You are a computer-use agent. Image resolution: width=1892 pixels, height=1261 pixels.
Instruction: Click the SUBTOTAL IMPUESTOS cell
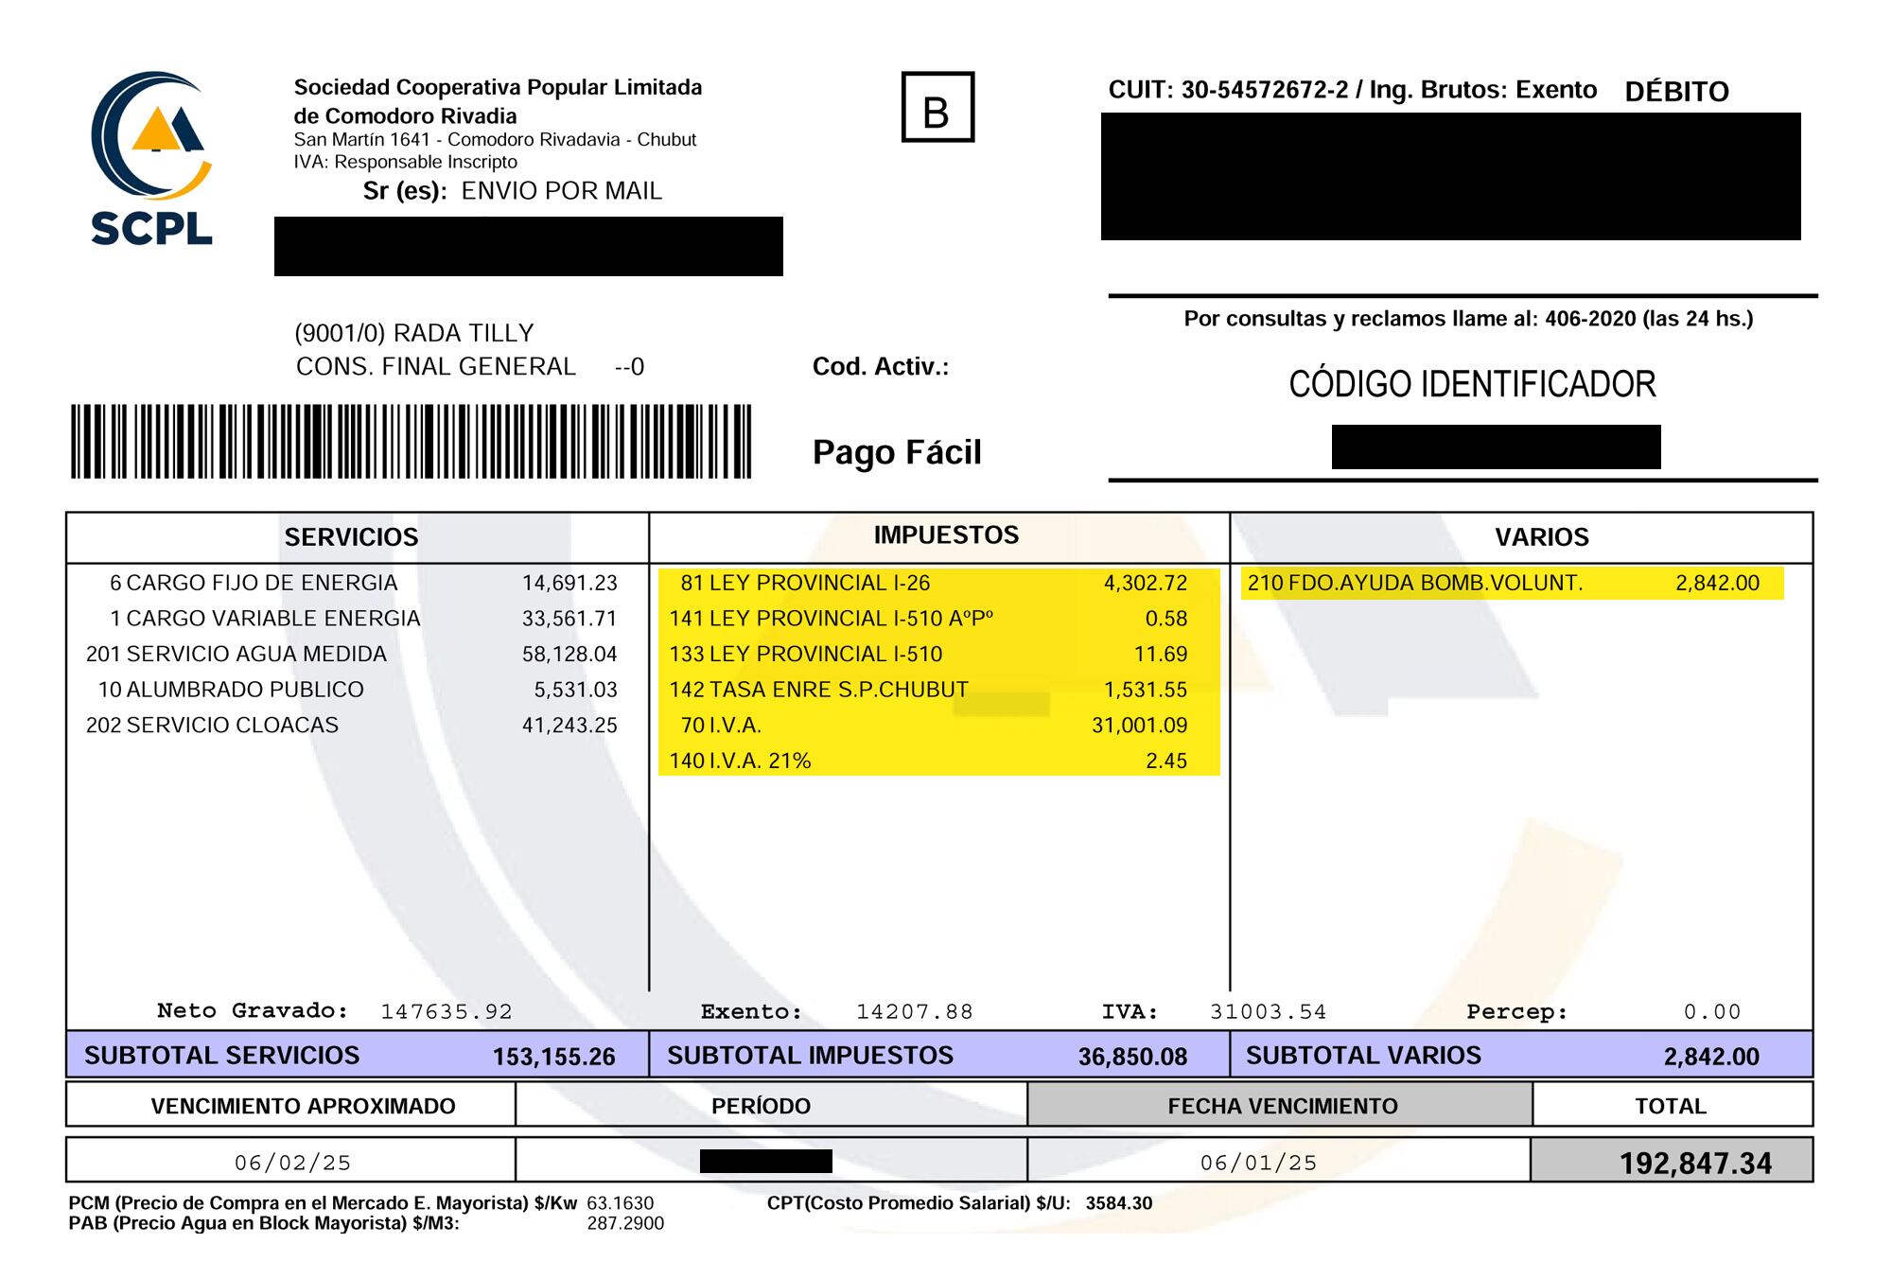(x=937, y=1056)
